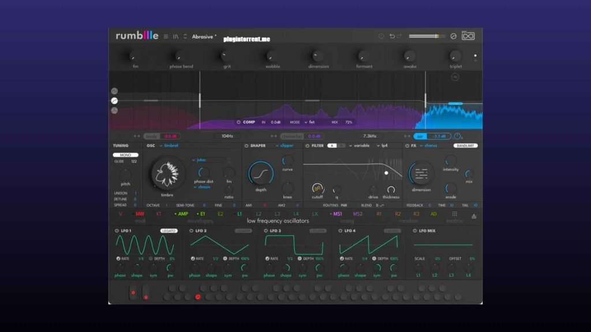This screenshot has height=332, width=591.
Task: Open the FX chorus dropdown
Action: pyautogui.click(x=429, y=146)
